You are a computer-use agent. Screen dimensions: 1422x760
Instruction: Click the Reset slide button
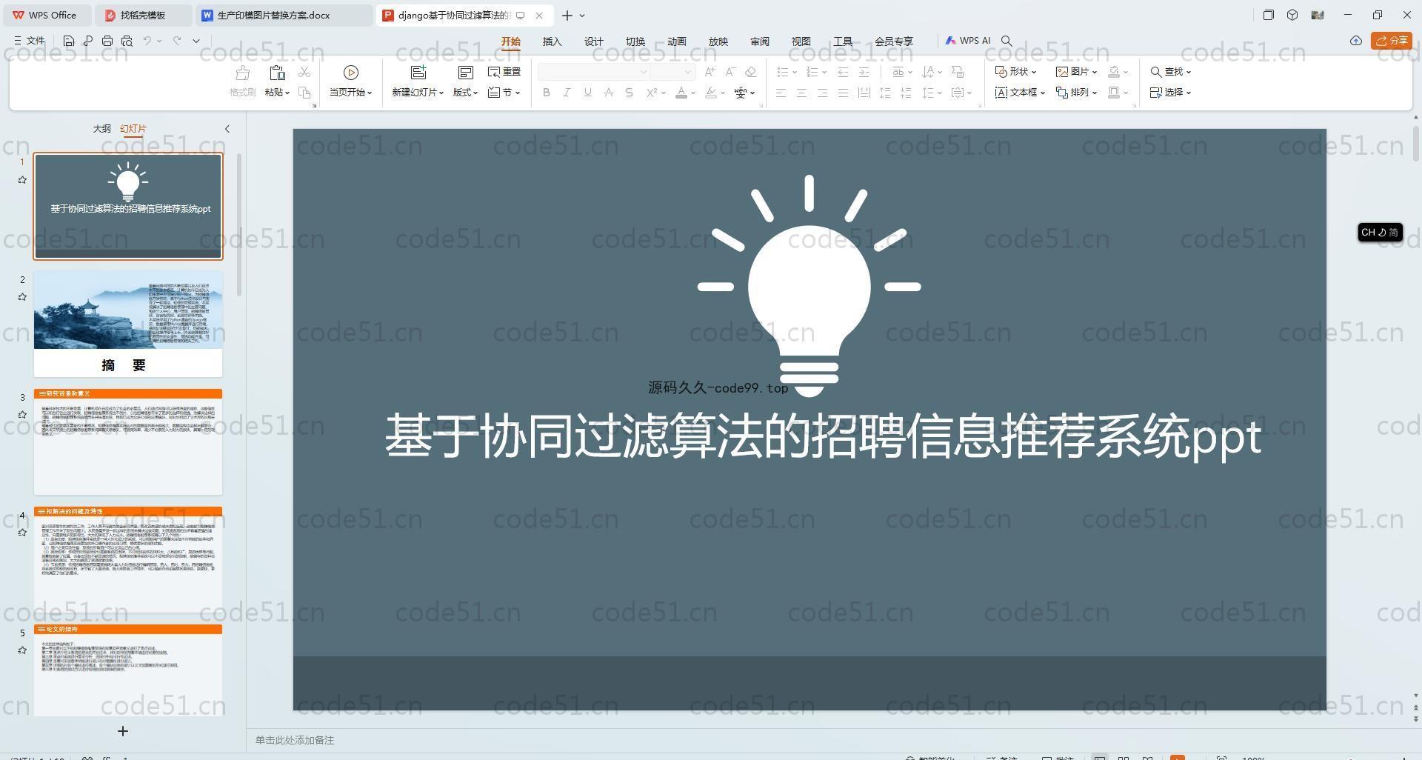point(504,72)
